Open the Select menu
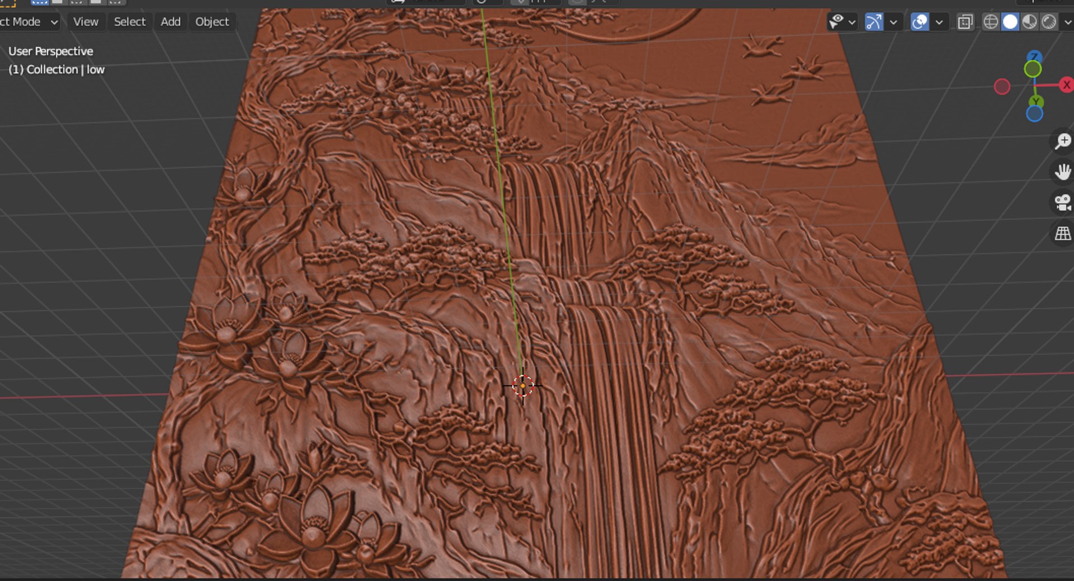 130,22
